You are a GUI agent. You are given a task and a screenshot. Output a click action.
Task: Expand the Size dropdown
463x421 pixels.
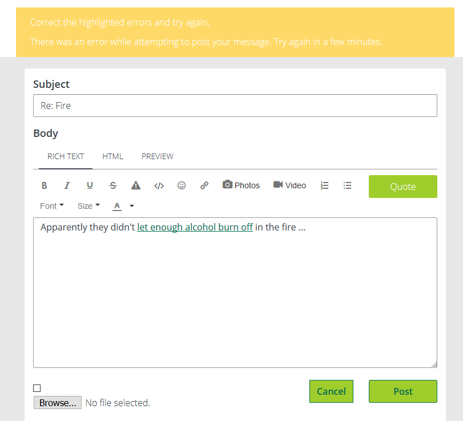pyautogui.click(x=88, y=206)
